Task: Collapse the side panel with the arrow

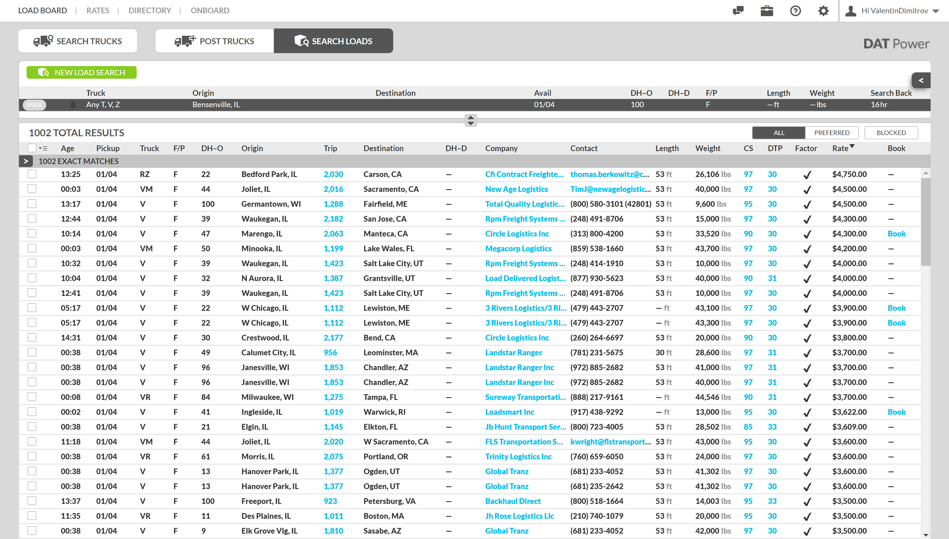Action: [921, 80]
